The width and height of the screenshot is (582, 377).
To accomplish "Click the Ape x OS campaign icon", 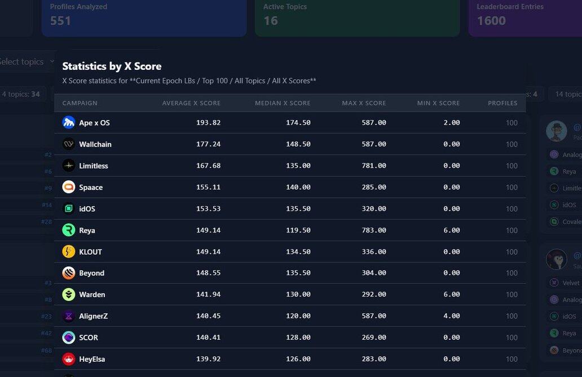I will coord(68,122).
